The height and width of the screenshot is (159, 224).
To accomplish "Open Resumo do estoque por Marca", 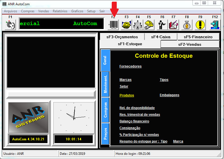I will (x=178, y=141).
